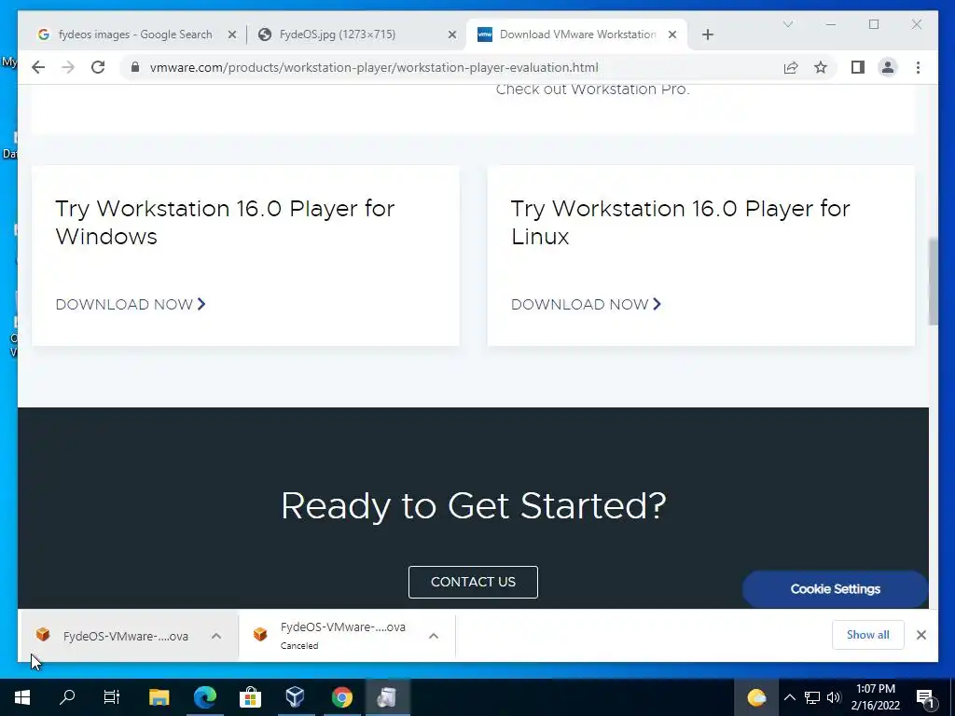Go back to the previous page

pyautogui.click(x=38, y=67)
